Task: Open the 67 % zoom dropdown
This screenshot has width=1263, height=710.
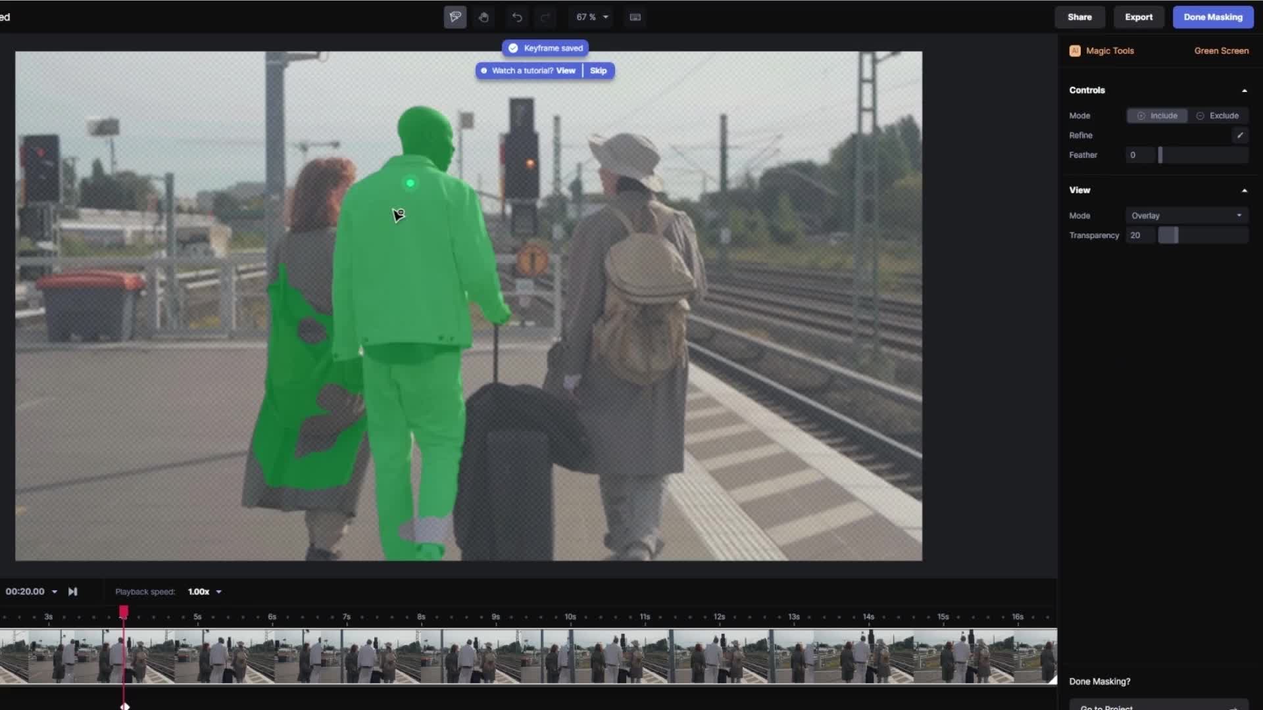Action: (592, 17)
